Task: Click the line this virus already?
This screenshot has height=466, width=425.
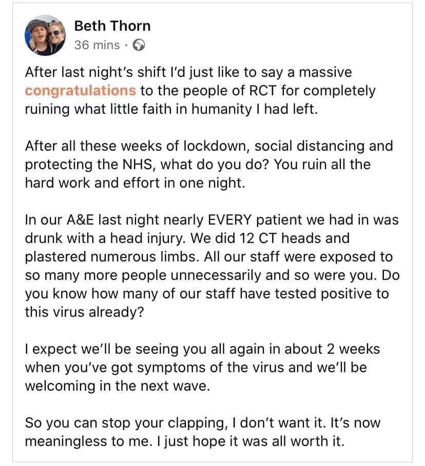Action: click(x=84, y=312)
